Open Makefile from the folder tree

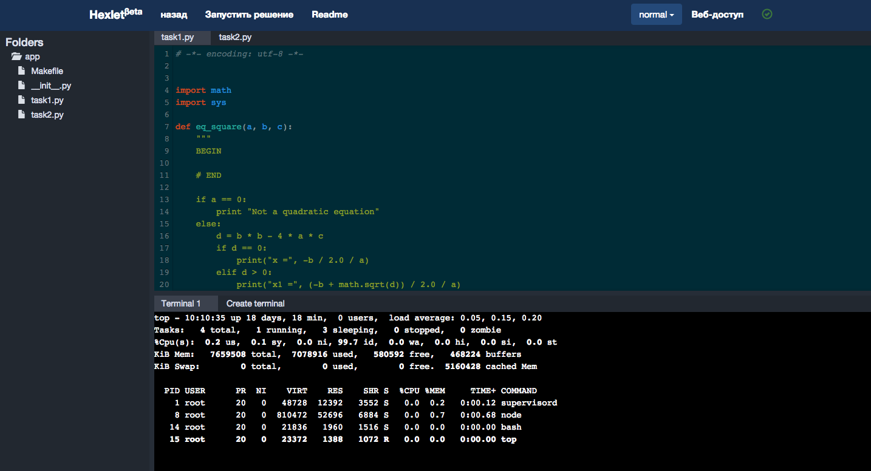(x=47, y=71)
